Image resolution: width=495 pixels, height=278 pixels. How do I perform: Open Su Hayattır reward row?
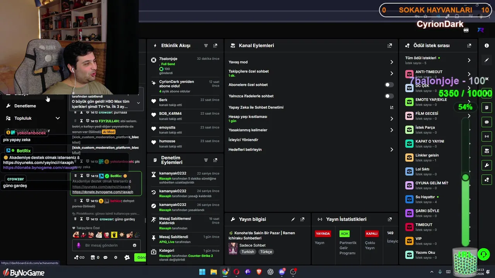tap(438, 199)
